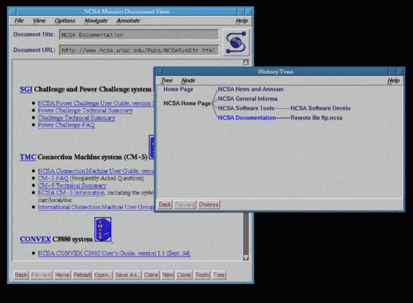Follow the CM-5 Technical Summary link
413x303 pixels.
pyautogui.click(x=72, y=186)
